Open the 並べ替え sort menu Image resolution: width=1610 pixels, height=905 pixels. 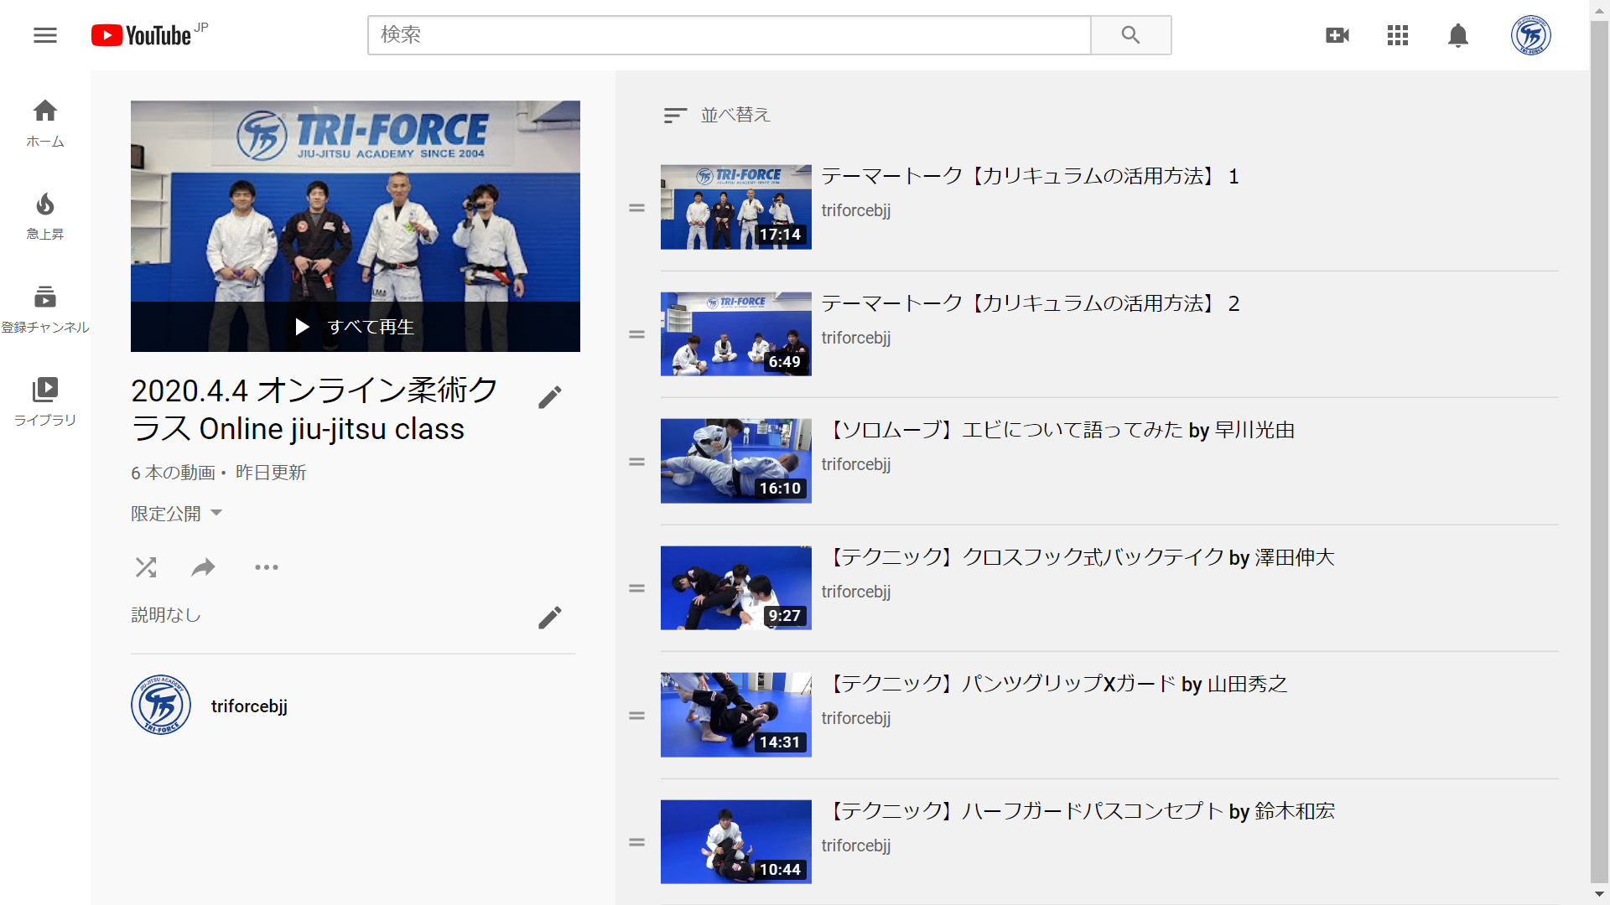(x=717, y=115)
